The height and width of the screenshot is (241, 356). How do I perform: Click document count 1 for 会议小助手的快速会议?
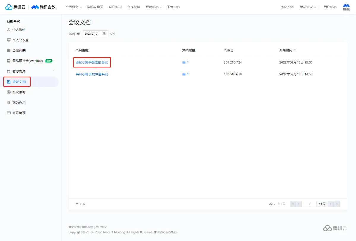tap(188, 74)
